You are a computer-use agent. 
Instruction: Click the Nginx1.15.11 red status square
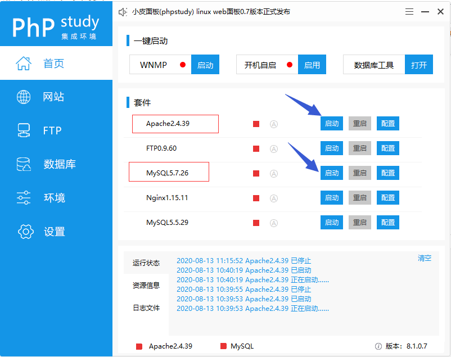(x=256, y=198)
